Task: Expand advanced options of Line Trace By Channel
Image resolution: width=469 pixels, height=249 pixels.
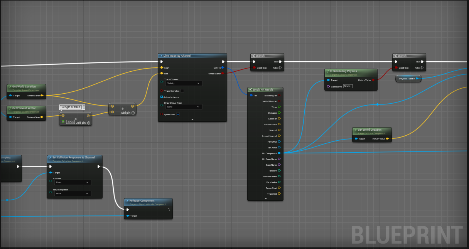Action: [192, 119]
